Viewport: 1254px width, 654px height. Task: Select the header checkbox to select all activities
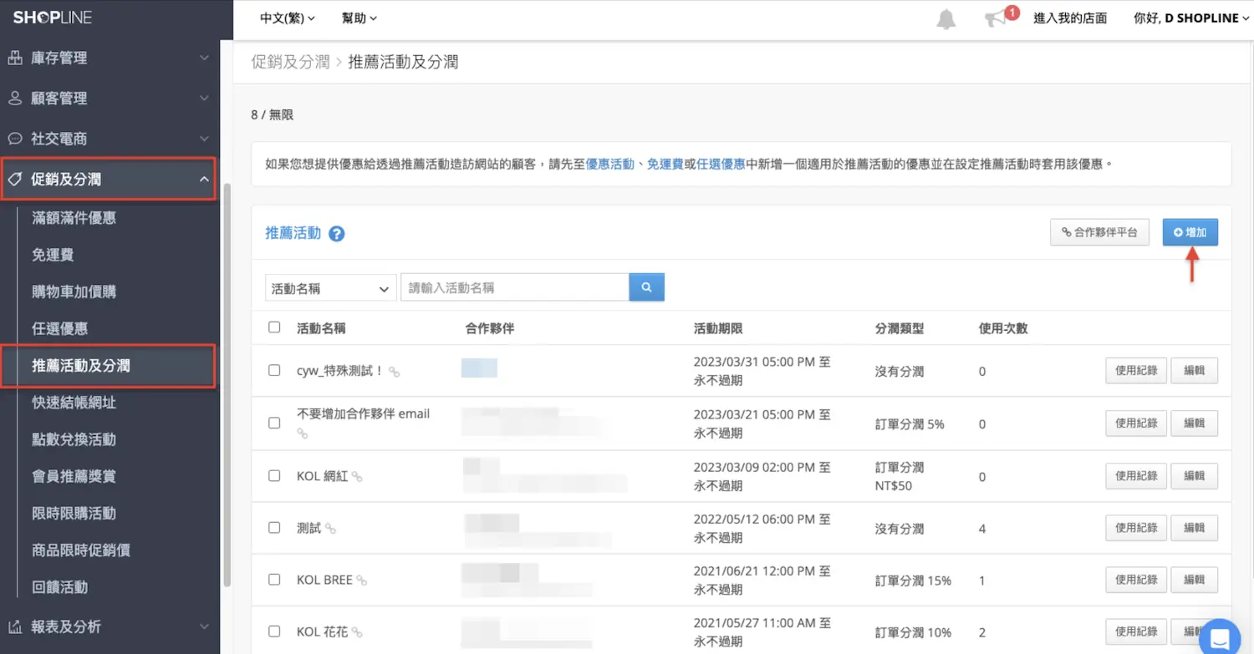pos(274,327)
